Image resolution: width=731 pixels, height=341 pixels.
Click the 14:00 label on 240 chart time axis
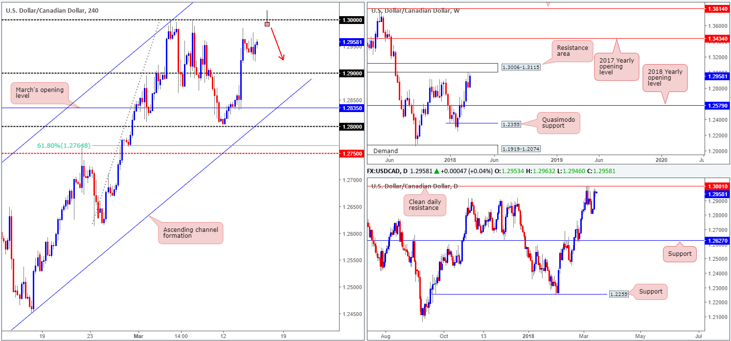[181, 337]
